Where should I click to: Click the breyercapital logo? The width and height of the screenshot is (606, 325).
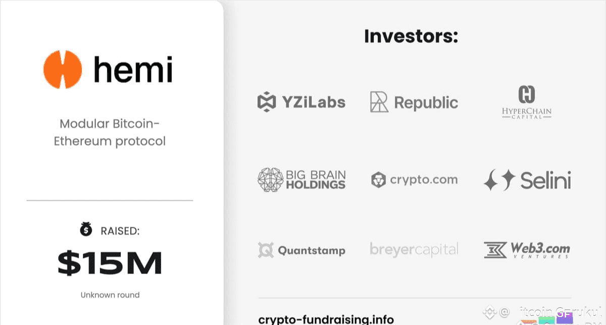point(414,249)
